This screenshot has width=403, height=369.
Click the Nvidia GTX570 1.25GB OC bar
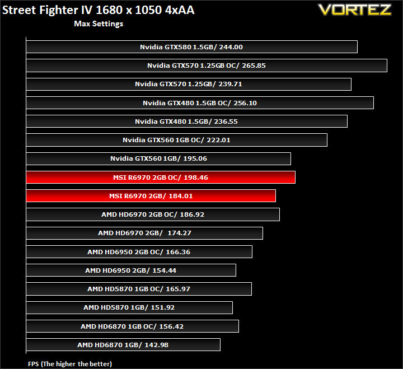(207, 66)
